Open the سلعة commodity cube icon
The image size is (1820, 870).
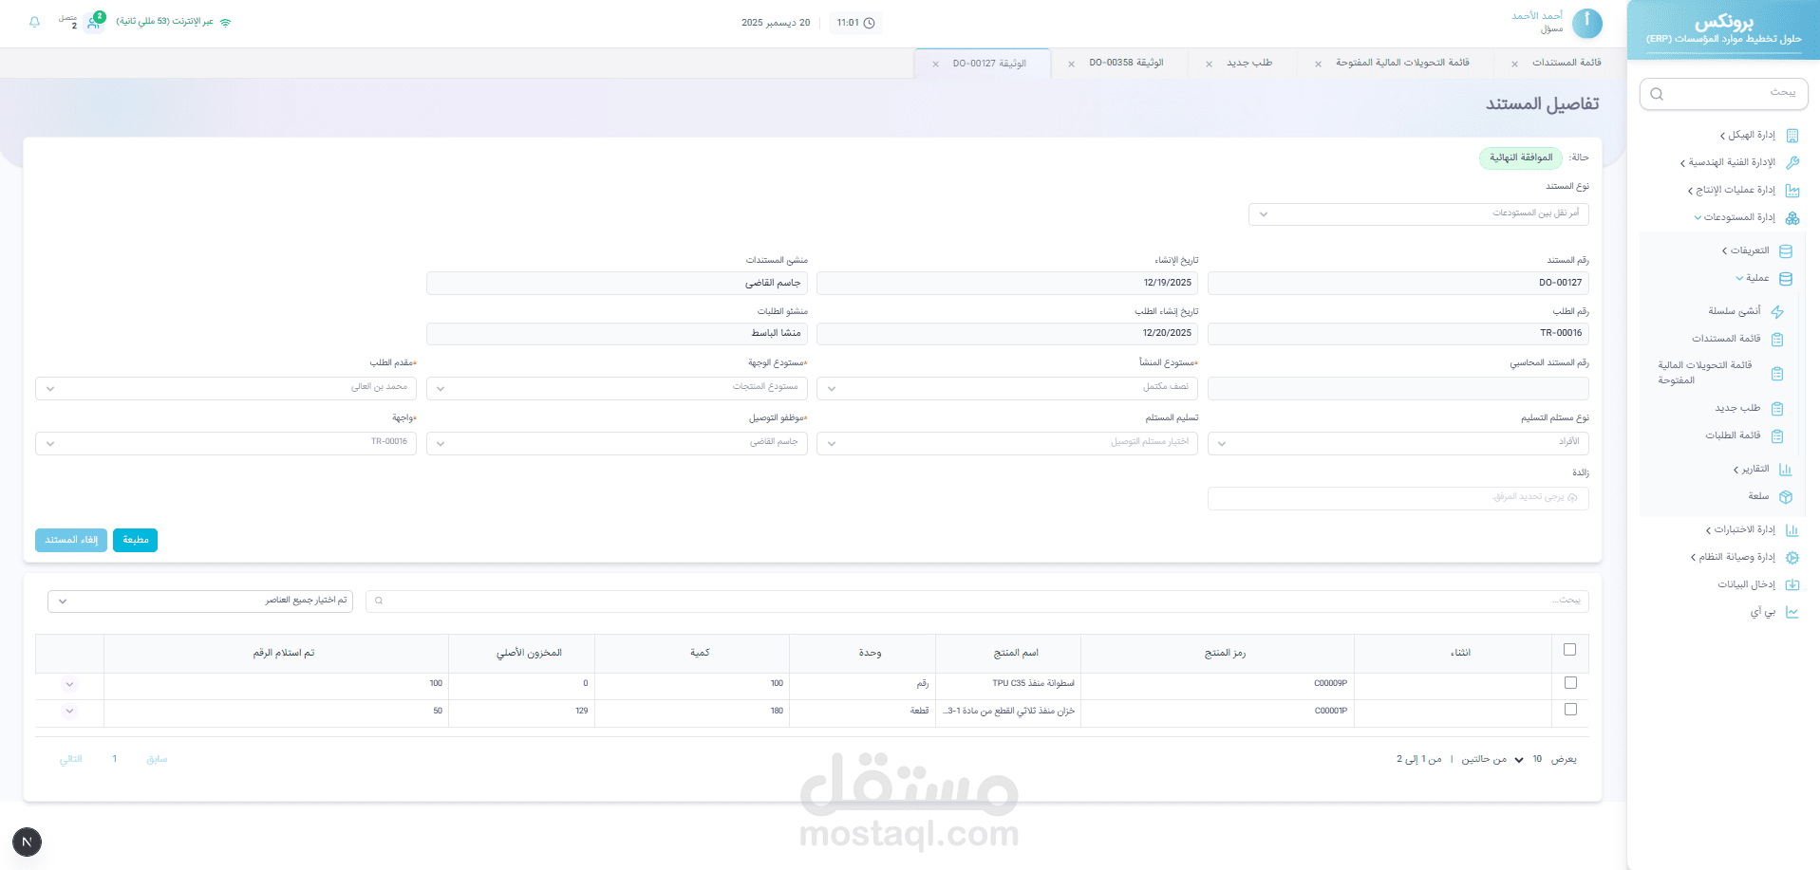coord(1786,496)
